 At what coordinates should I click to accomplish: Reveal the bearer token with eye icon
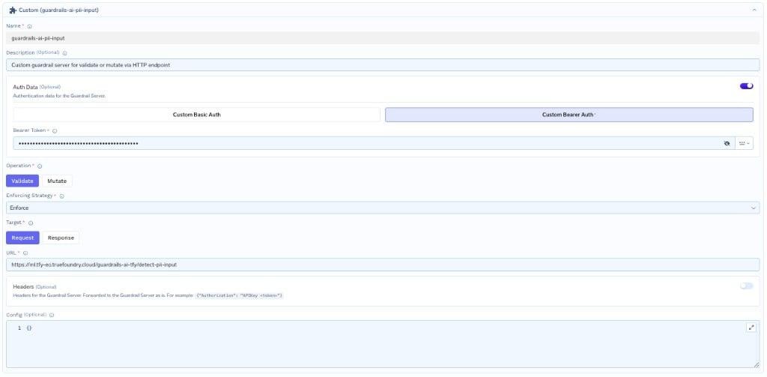(727, 143)
